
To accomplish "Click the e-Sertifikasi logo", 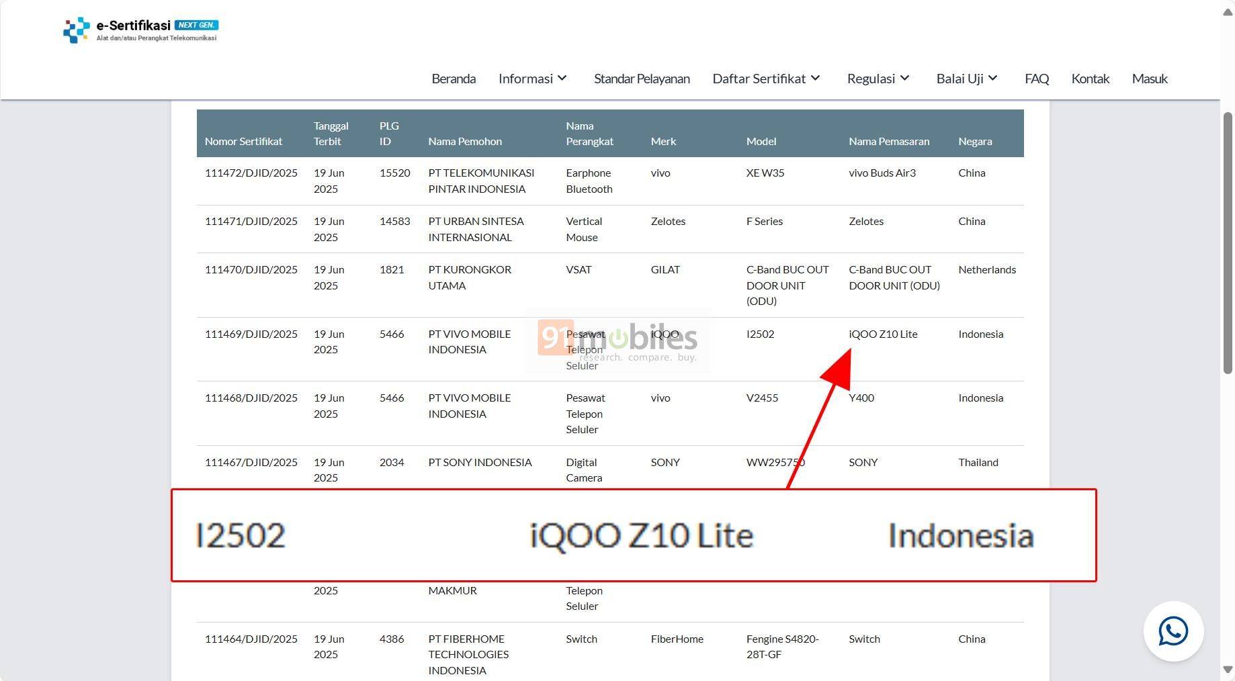I will (x=140, y=30).
